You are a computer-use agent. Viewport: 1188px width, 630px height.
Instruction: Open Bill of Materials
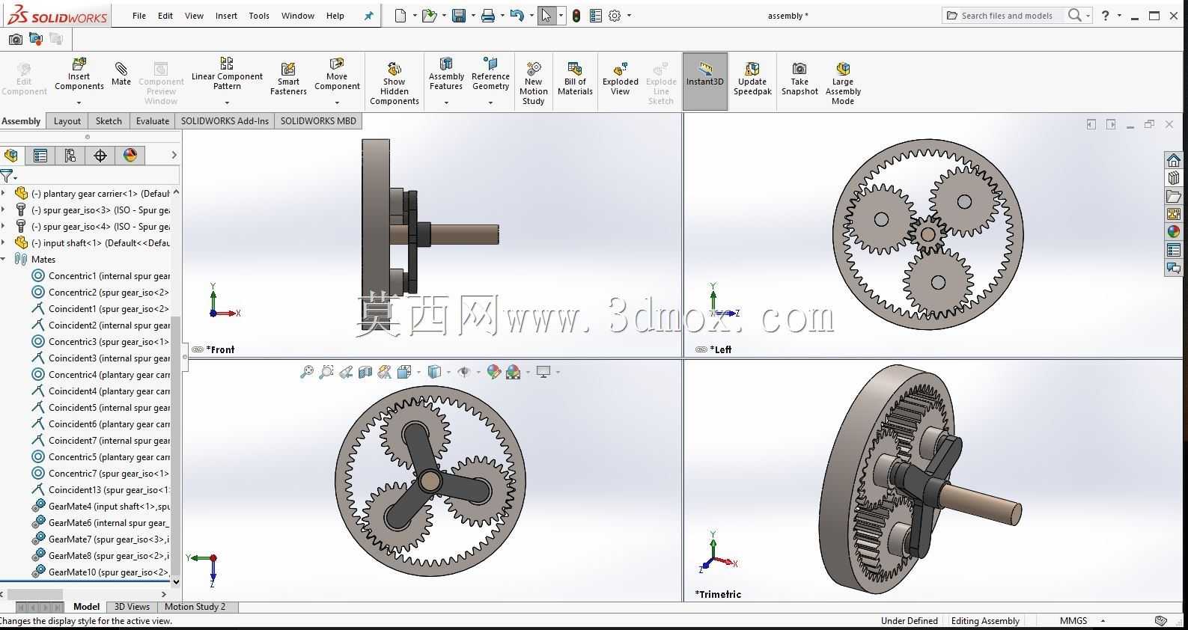click(x=575, y=79)
